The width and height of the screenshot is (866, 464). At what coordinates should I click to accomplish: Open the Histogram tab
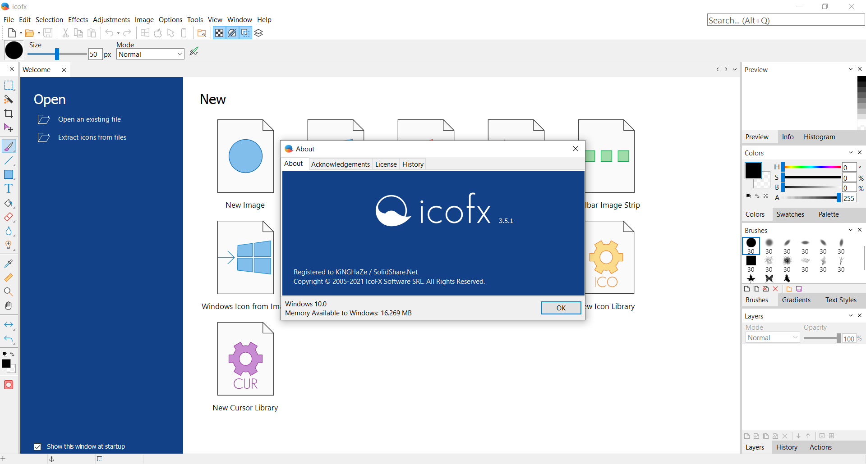tap(819, 136)
